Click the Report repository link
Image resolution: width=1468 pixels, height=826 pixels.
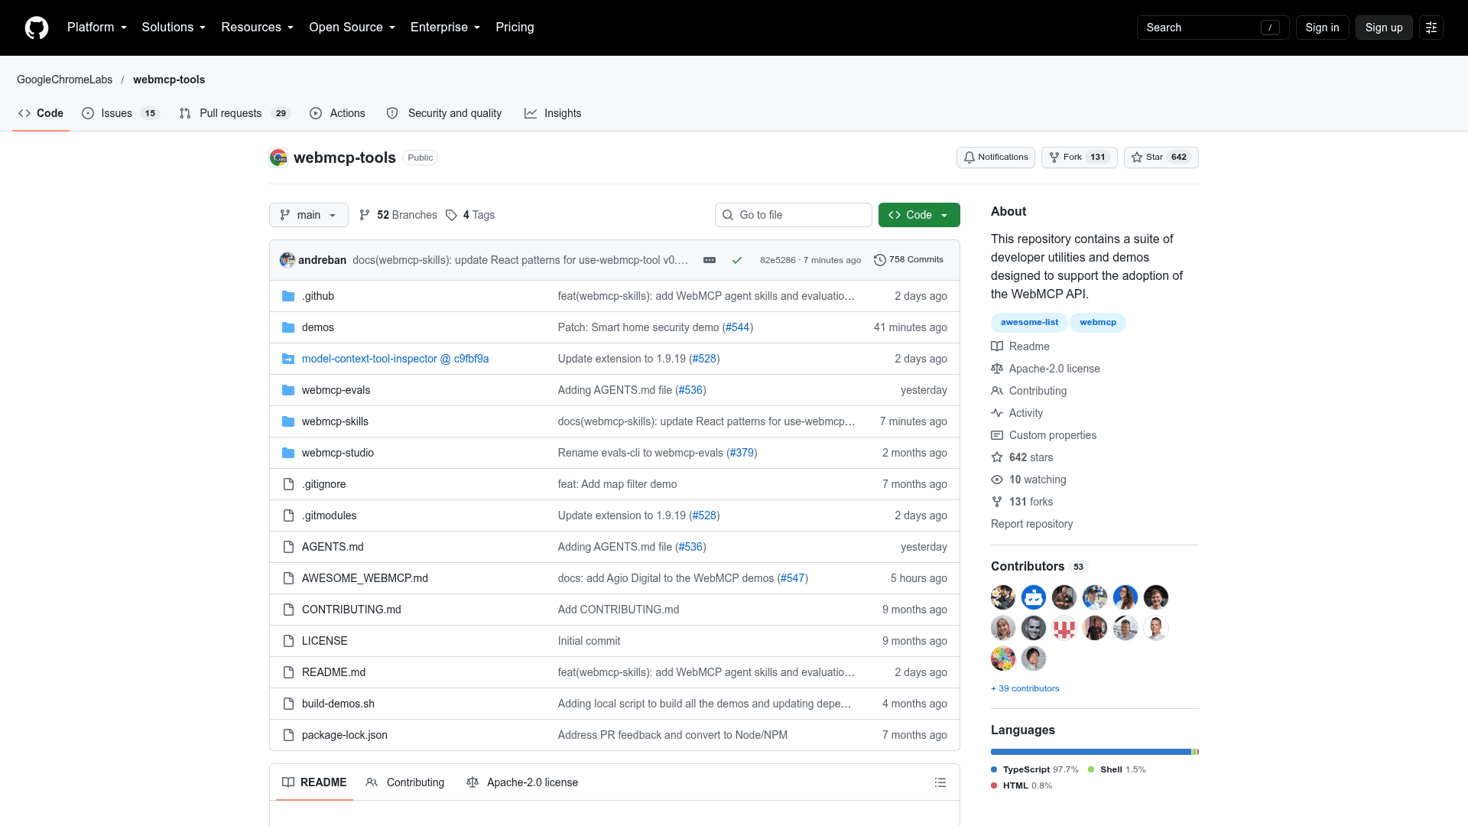tap(1031, 524)
